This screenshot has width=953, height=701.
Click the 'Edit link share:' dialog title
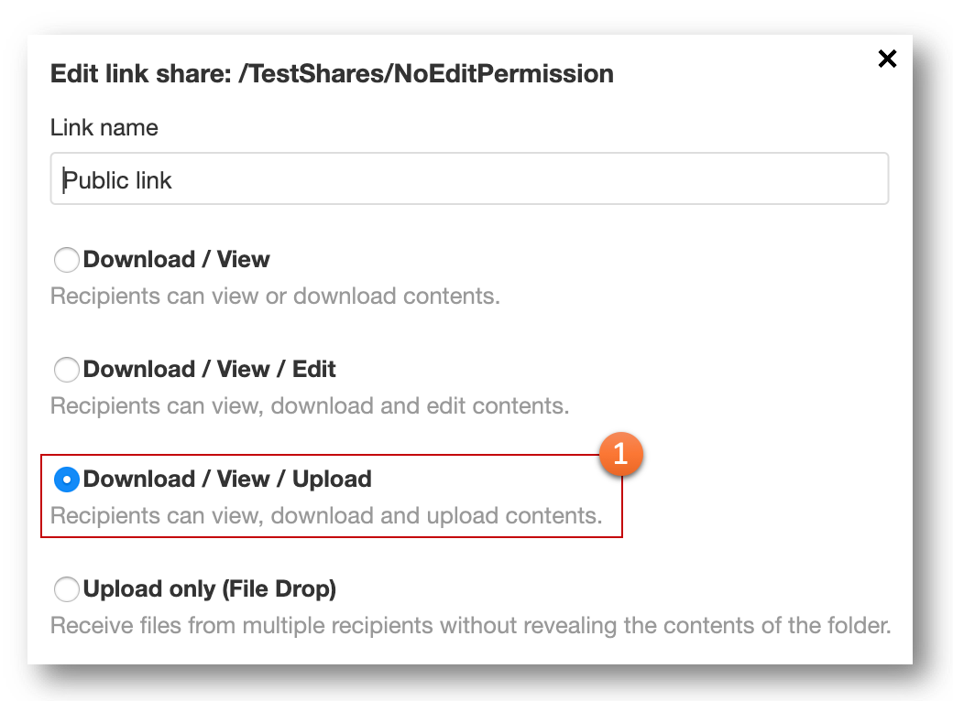[141, 73]
